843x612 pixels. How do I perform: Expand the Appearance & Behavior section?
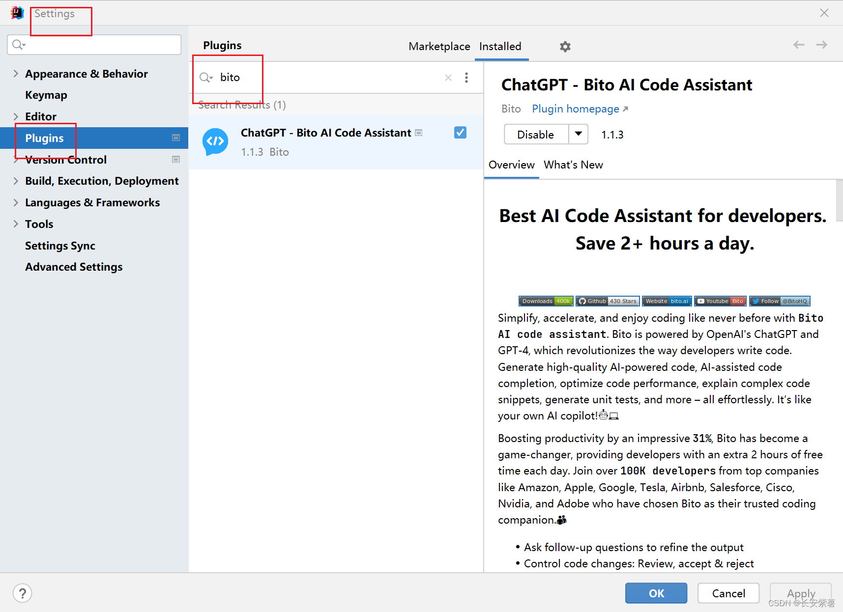coord(16,74)
